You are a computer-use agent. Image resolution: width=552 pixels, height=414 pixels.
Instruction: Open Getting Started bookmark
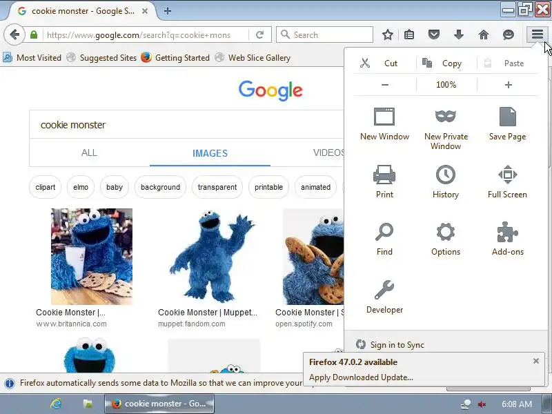[176, 58]
